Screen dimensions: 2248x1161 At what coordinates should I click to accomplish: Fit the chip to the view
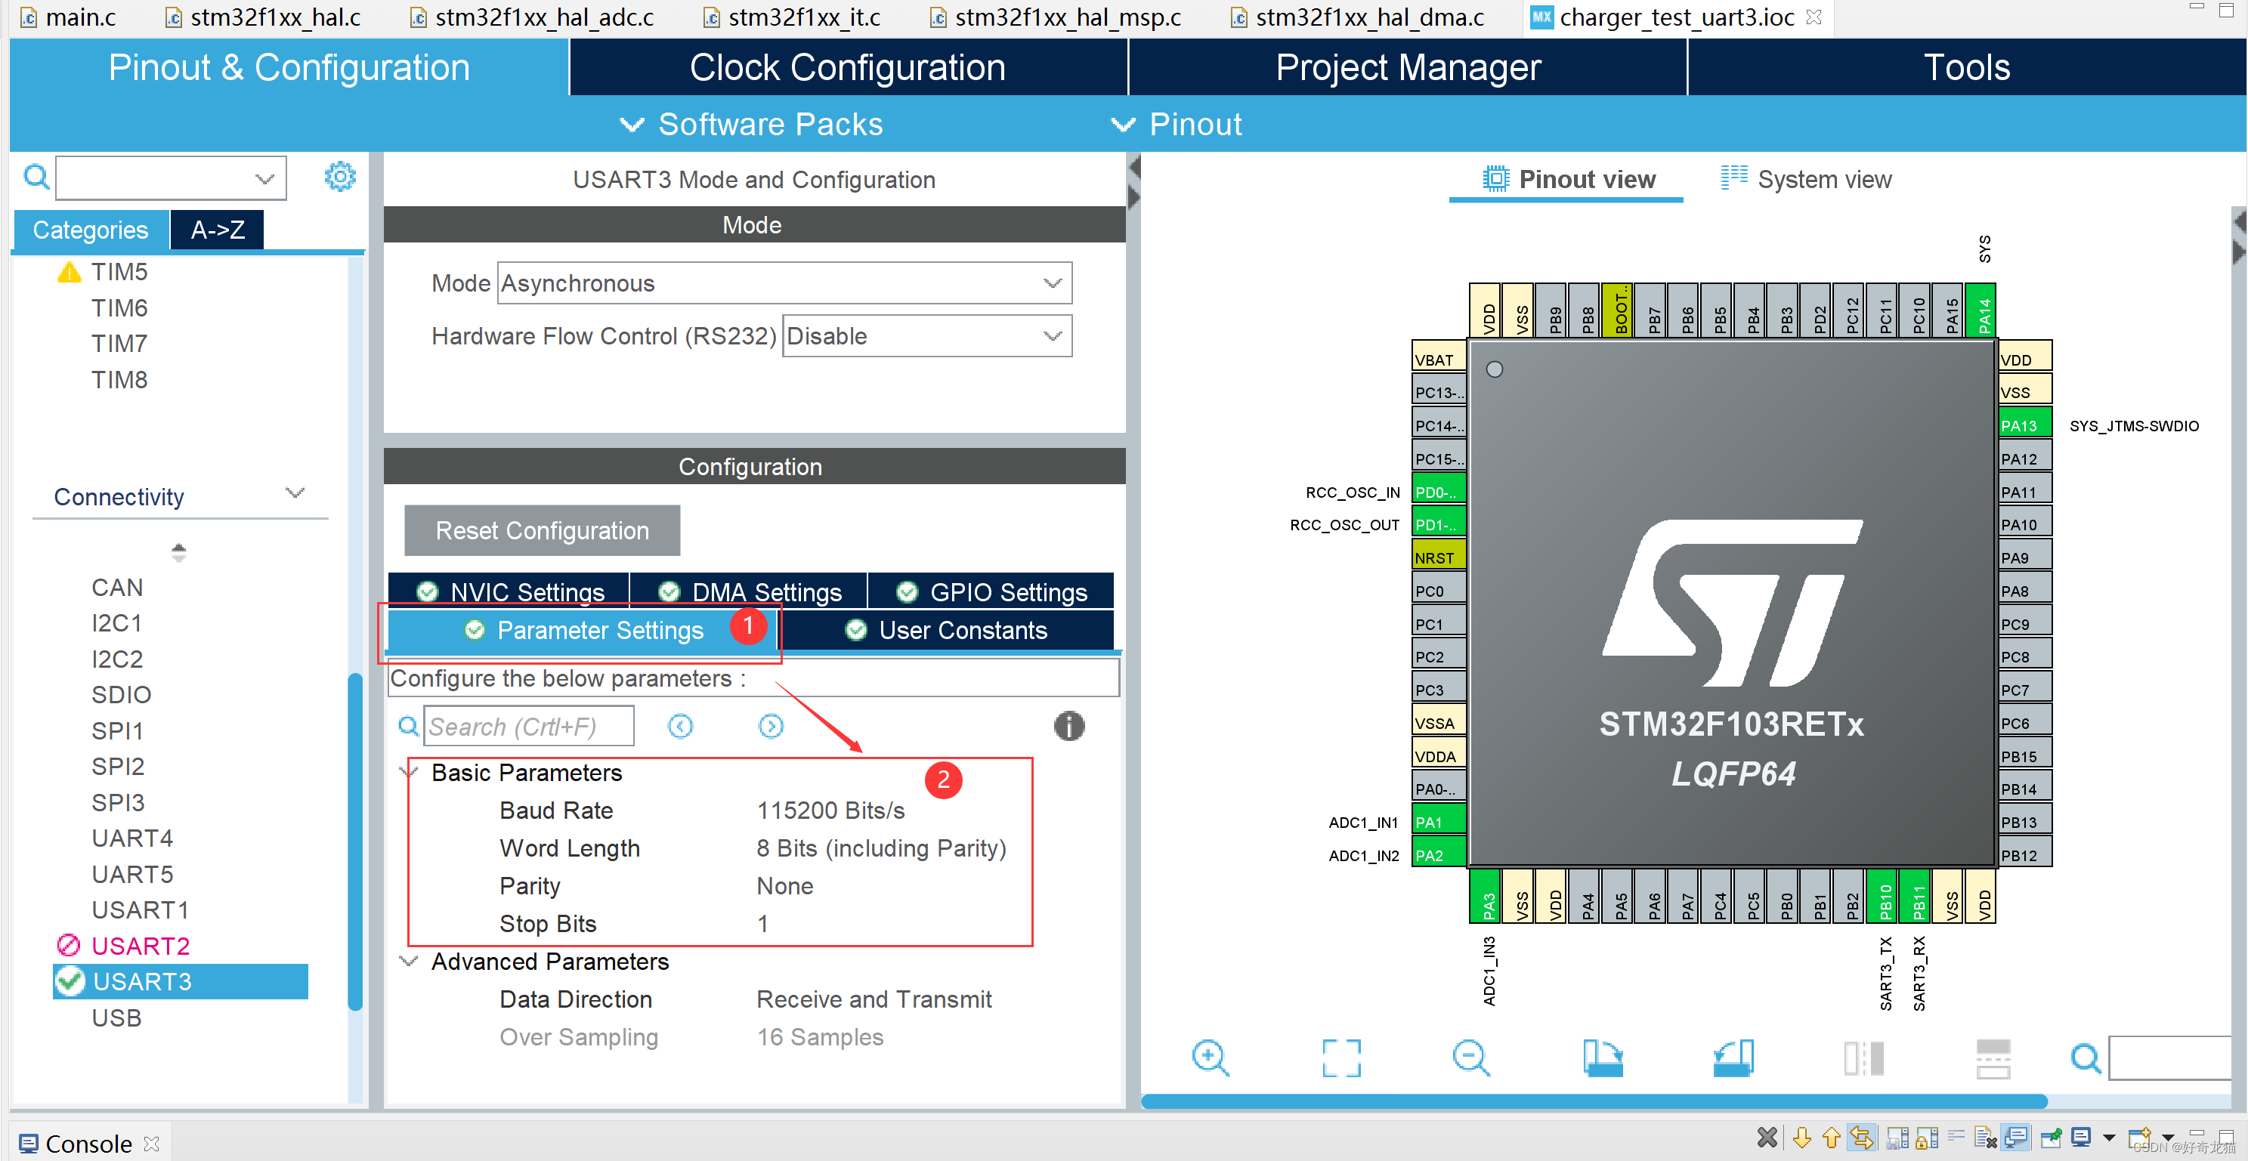(1340, 1058)
